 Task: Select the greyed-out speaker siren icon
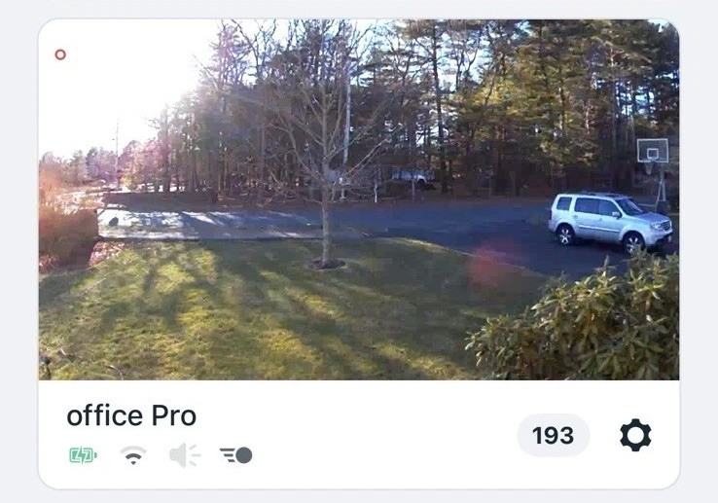coord(185,455)
